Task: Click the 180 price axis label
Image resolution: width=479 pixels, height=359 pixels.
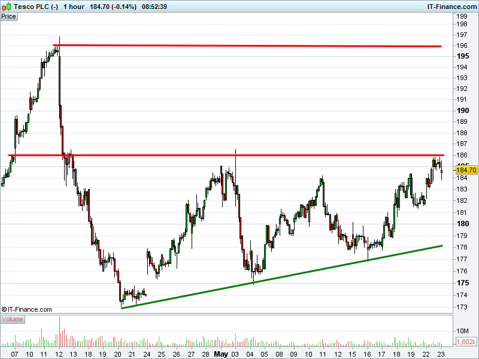Action: [x=463, y=224]
